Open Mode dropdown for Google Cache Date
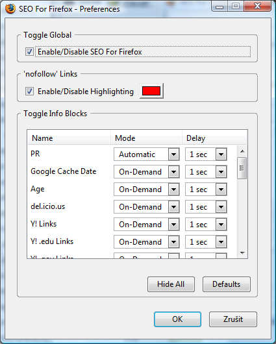The width and height of the screenshot is (276, 344). coord(147,172)
